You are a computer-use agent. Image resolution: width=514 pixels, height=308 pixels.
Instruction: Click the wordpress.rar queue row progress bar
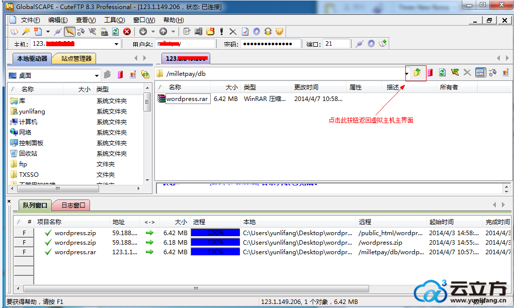(215, 252)
